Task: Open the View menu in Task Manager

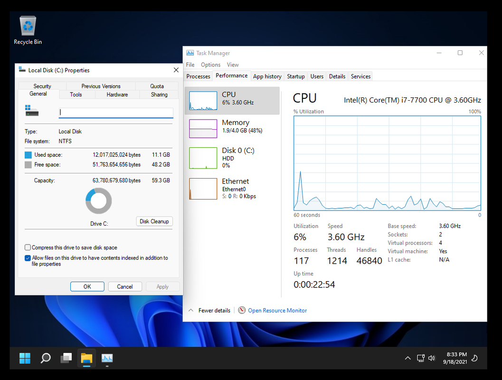Action: (x=233, y=65)
